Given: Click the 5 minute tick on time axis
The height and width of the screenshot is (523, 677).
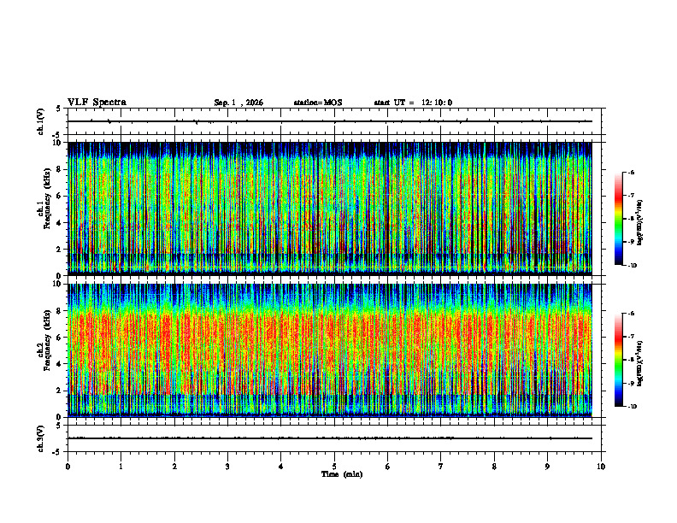Looking at the screenshot, I should 334,467.
